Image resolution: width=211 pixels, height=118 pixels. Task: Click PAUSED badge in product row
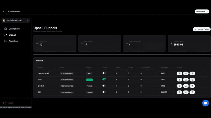[x=90, y=86]
